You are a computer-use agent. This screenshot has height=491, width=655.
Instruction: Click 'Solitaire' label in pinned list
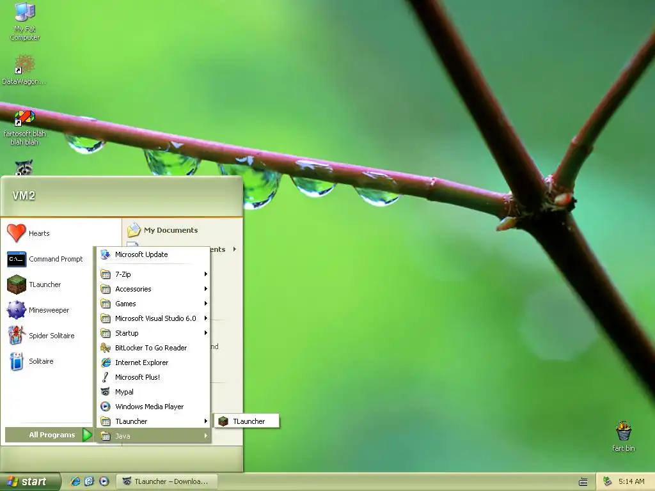click(41, 361)
